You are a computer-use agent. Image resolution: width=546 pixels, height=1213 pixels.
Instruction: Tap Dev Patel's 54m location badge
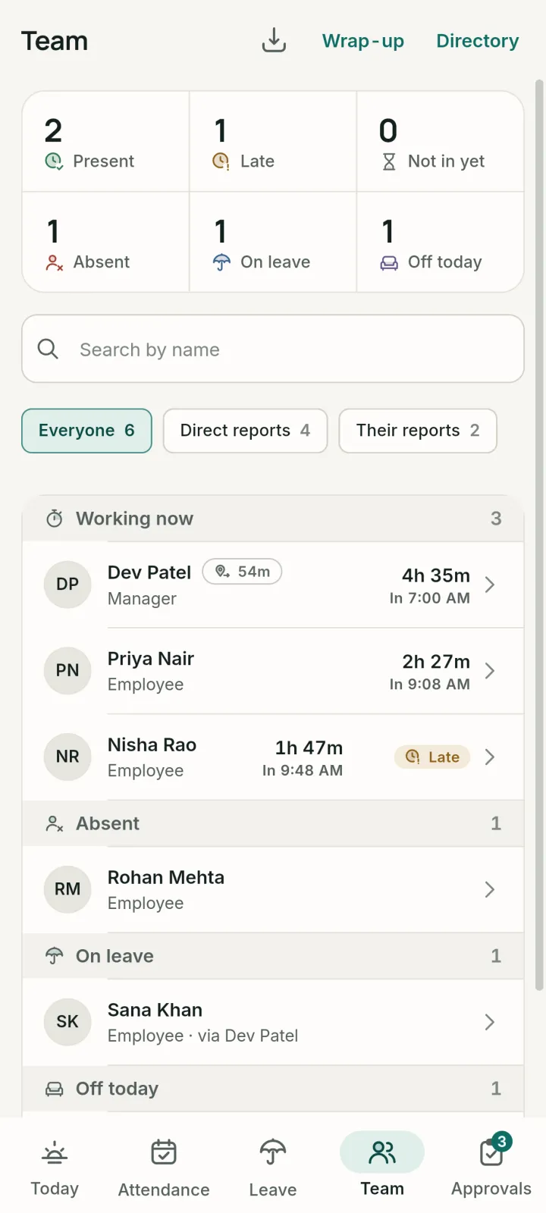point(242,572)
